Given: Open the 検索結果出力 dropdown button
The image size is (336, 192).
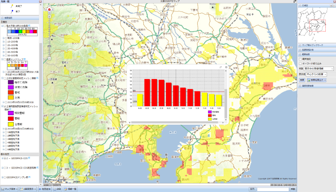Looking at the screenshot, I should (x=316, y=80).
